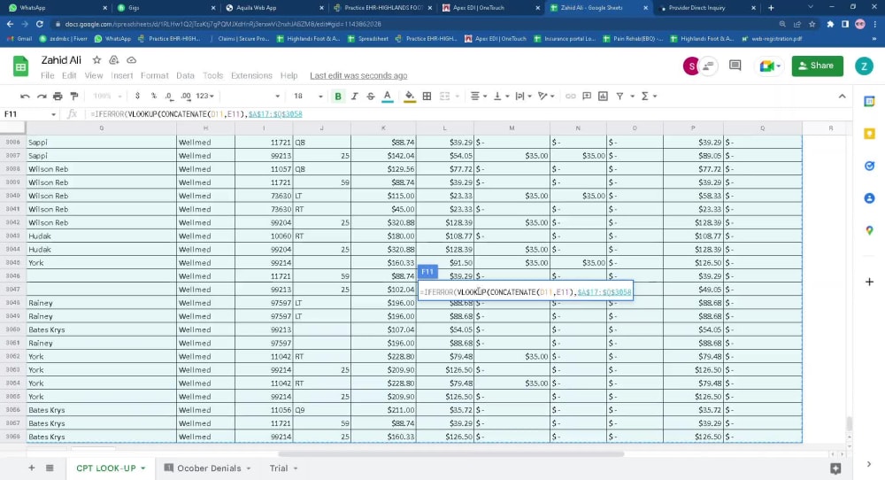This screenshot has width=885, height=480.
Task: Select the Paint format tool
Action: [74, 97]
